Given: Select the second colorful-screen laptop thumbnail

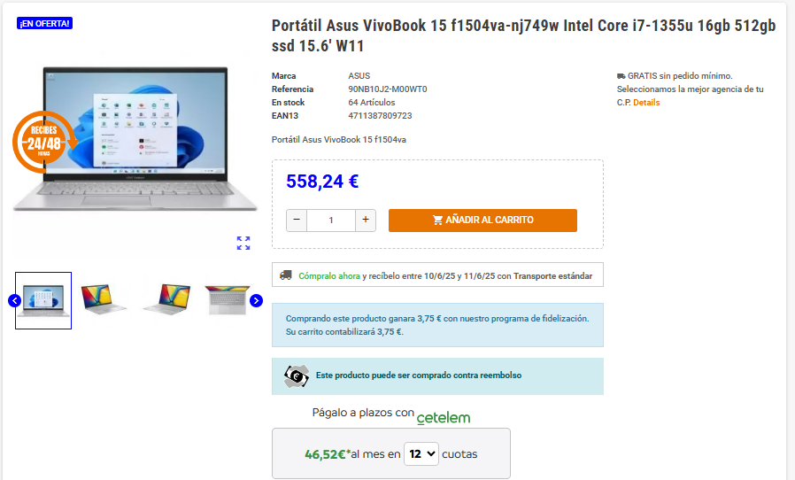Looking at the screenshot, I should [104, 300].
